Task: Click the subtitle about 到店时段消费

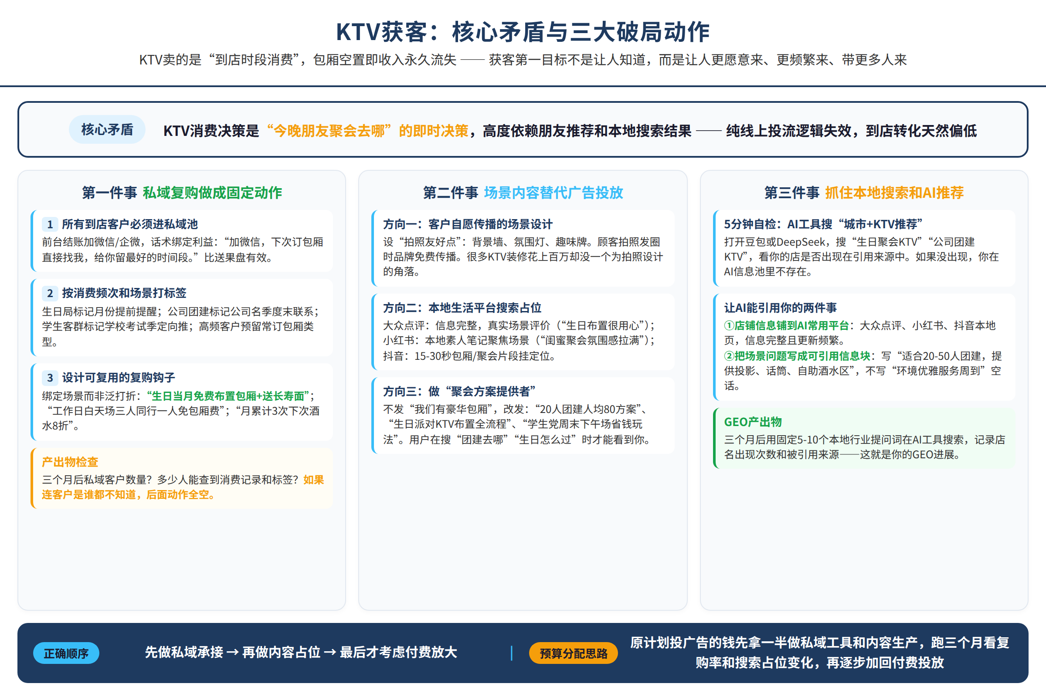Action: [x=523, y=60]
